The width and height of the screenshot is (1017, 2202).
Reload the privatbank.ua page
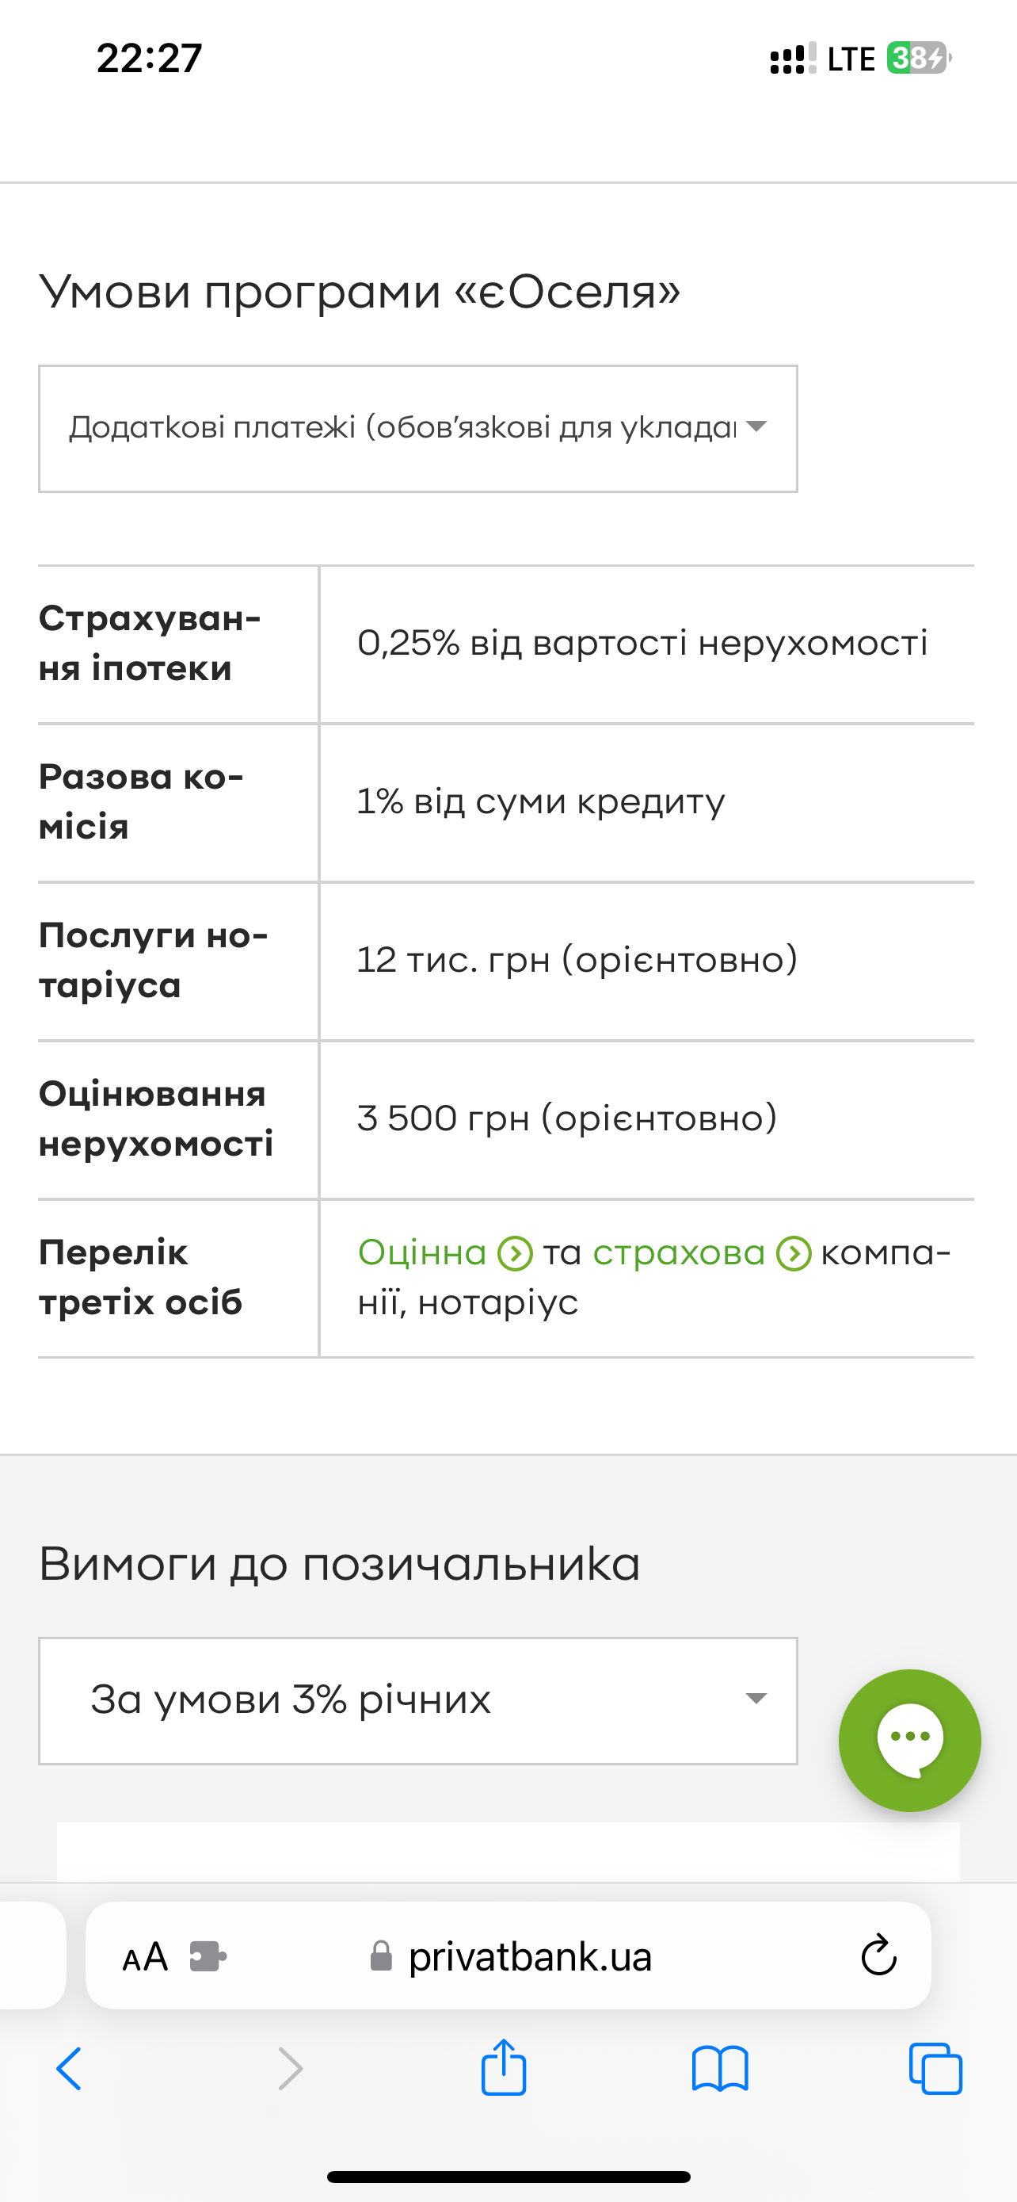pos(878,1955)
